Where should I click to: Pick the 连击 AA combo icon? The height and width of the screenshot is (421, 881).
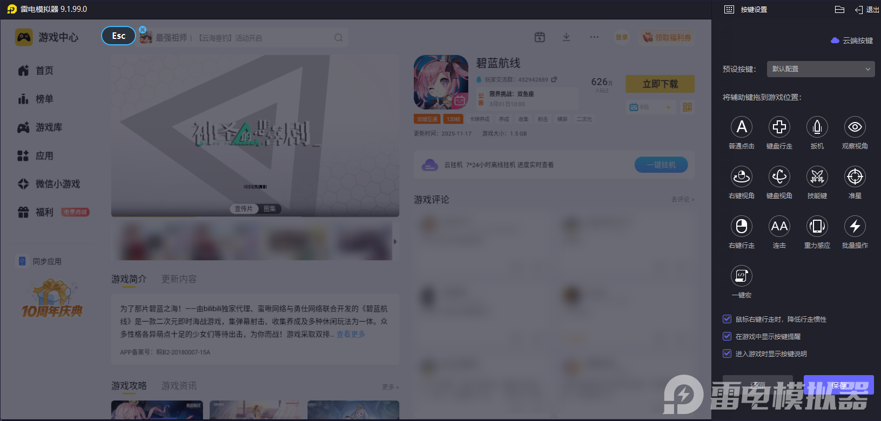coord(779,226)
